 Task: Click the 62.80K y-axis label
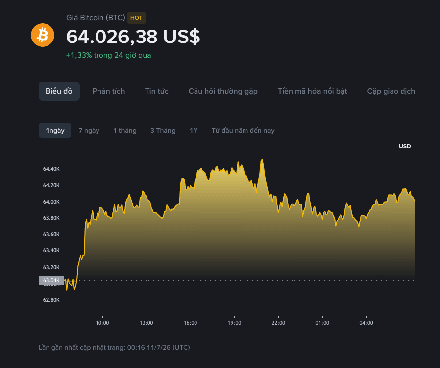click(51, 300)
